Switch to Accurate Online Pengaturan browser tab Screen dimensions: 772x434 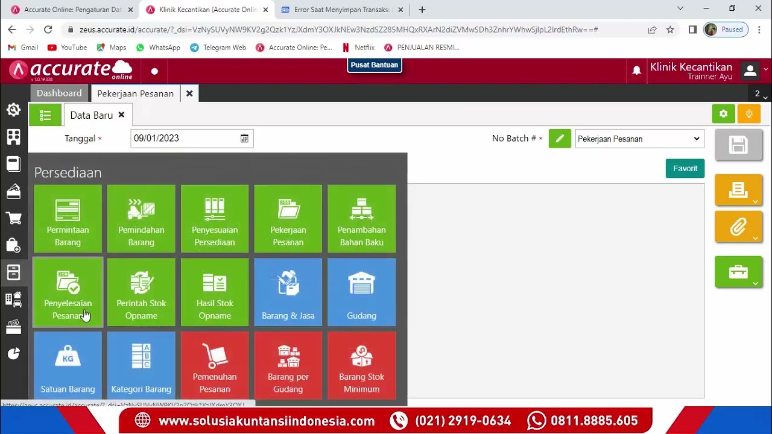click(71, 10)
